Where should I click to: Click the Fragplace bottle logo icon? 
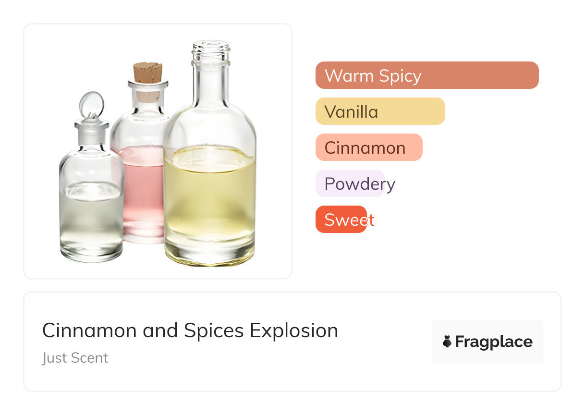447,342
